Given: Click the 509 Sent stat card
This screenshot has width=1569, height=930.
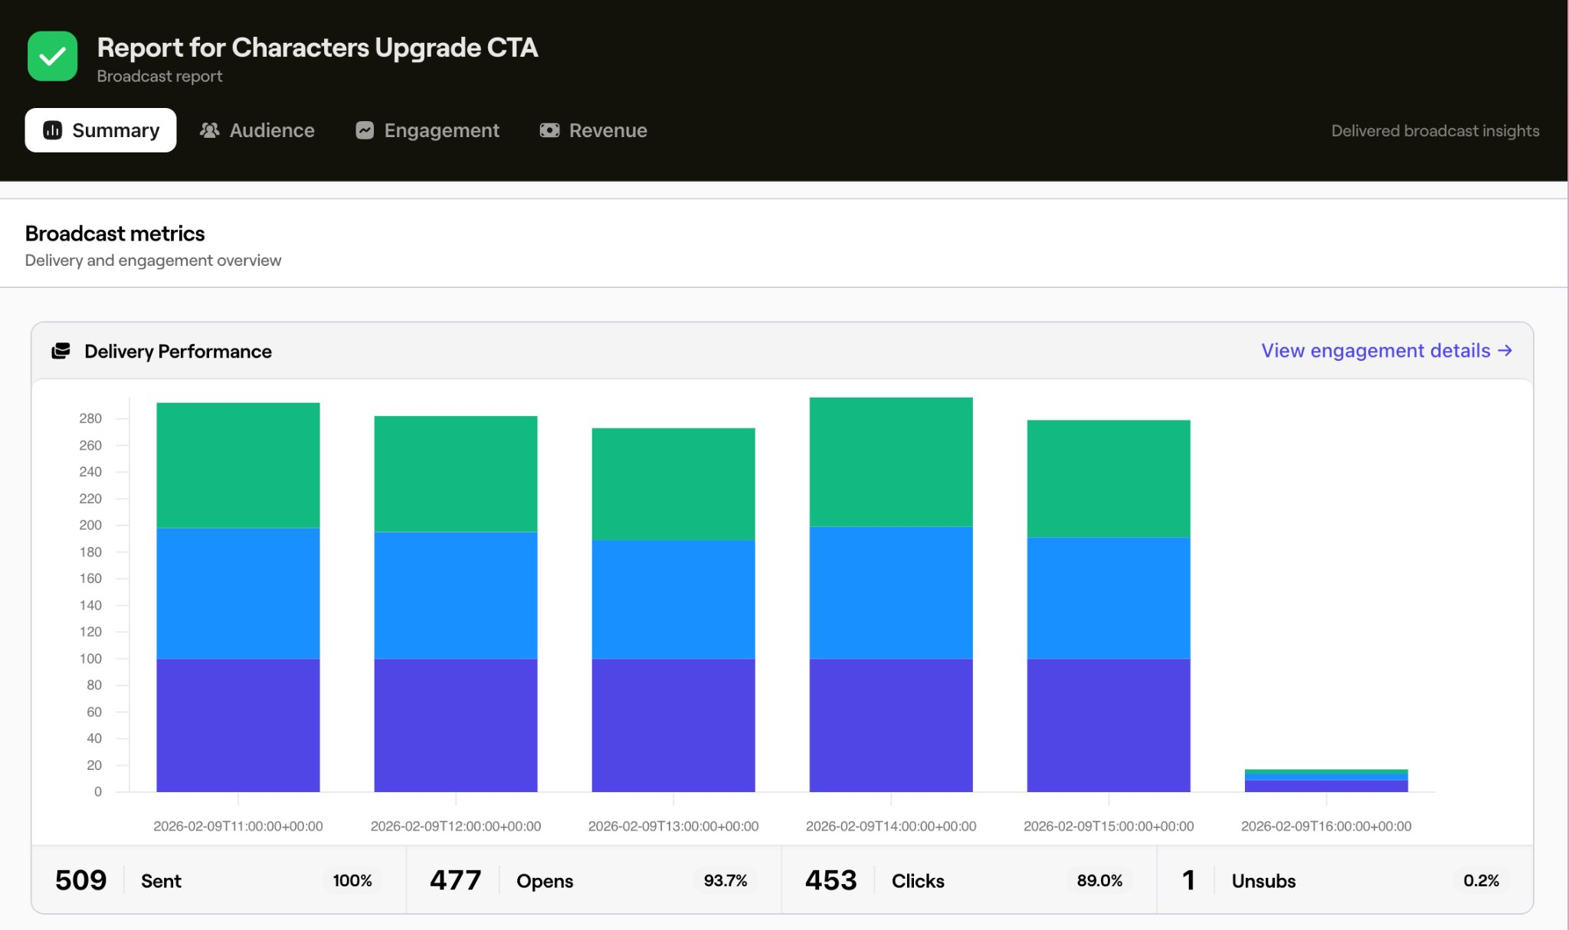Looking at the screenshot, I should [x=218, y=880].
